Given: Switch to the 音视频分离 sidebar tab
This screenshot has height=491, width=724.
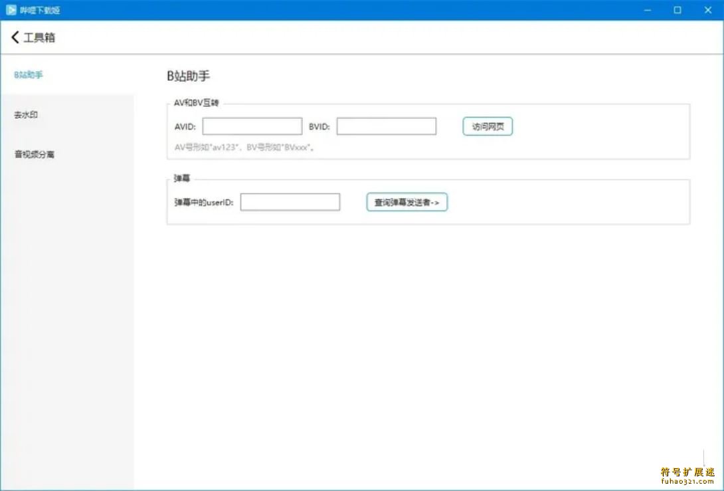Looking at the screenshot, I should click(67, 154).
